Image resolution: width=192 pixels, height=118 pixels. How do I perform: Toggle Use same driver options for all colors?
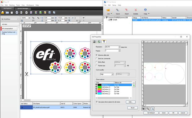pos(97,102)
